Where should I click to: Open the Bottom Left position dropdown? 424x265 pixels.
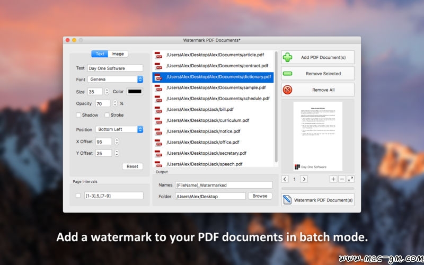tap(119, 129)
